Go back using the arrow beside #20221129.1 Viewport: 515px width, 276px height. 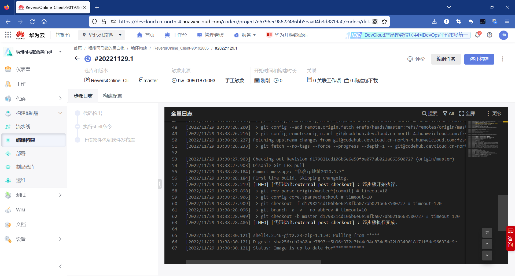(x=77, y=58)
